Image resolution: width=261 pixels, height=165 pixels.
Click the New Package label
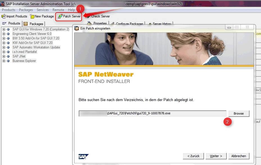pos(44,16)
